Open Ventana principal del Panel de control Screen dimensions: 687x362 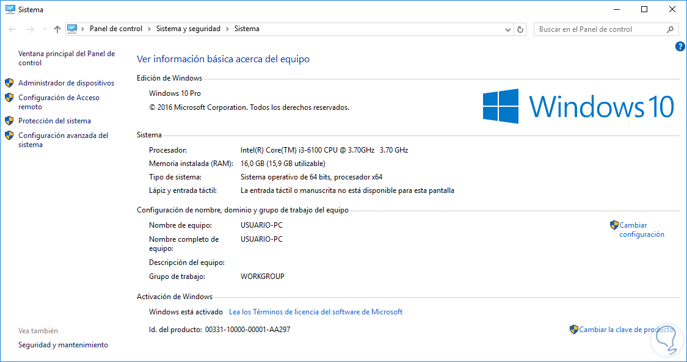pos(67,58)
